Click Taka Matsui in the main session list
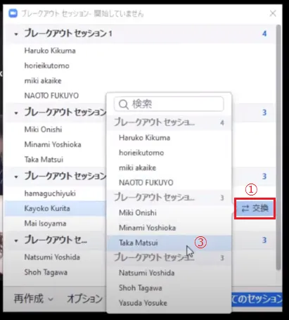This screenshot has width=289, height=320. tap(44, 160)
